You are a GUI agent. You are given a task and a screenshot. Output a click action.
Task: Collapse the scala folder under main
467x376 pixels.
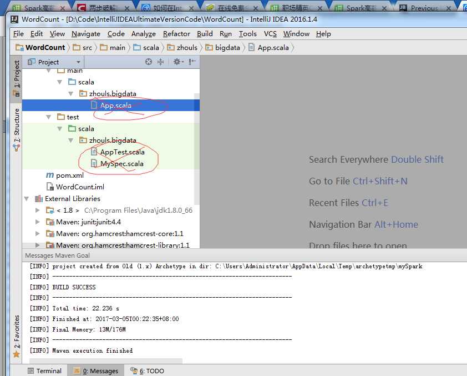pyautogui.click(x=59, y=82)
